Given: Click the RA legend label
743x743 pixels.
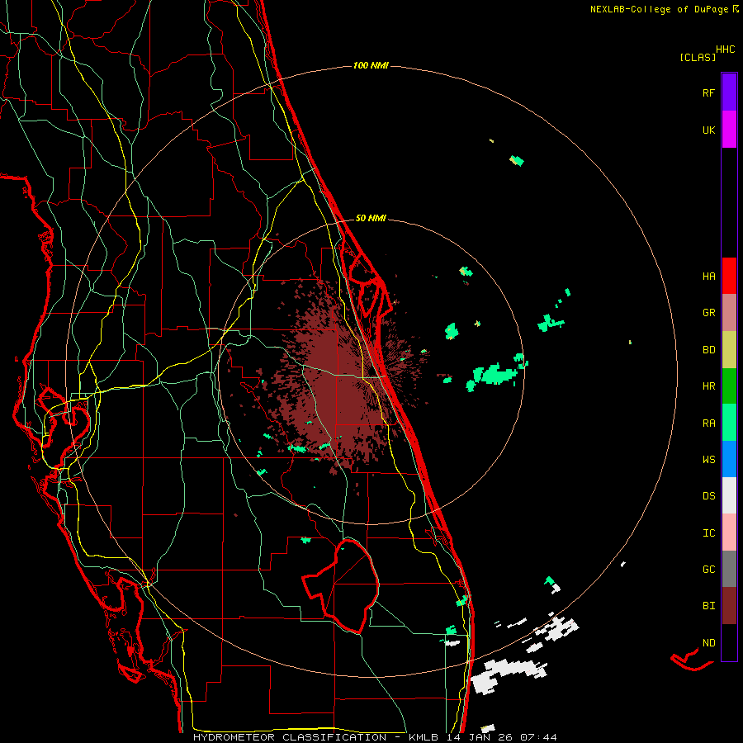Looking at the screenshot, I should (x=708, y=424).
